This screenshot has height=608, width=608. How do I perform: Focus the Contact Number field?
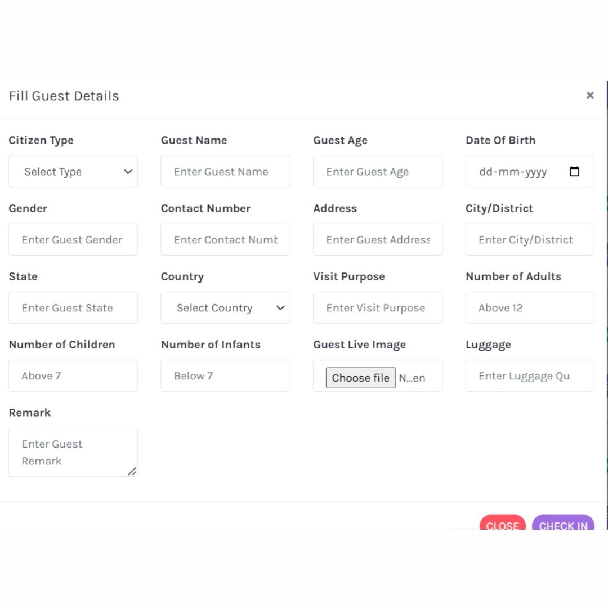pyautogui.click(x=225, y=240)
